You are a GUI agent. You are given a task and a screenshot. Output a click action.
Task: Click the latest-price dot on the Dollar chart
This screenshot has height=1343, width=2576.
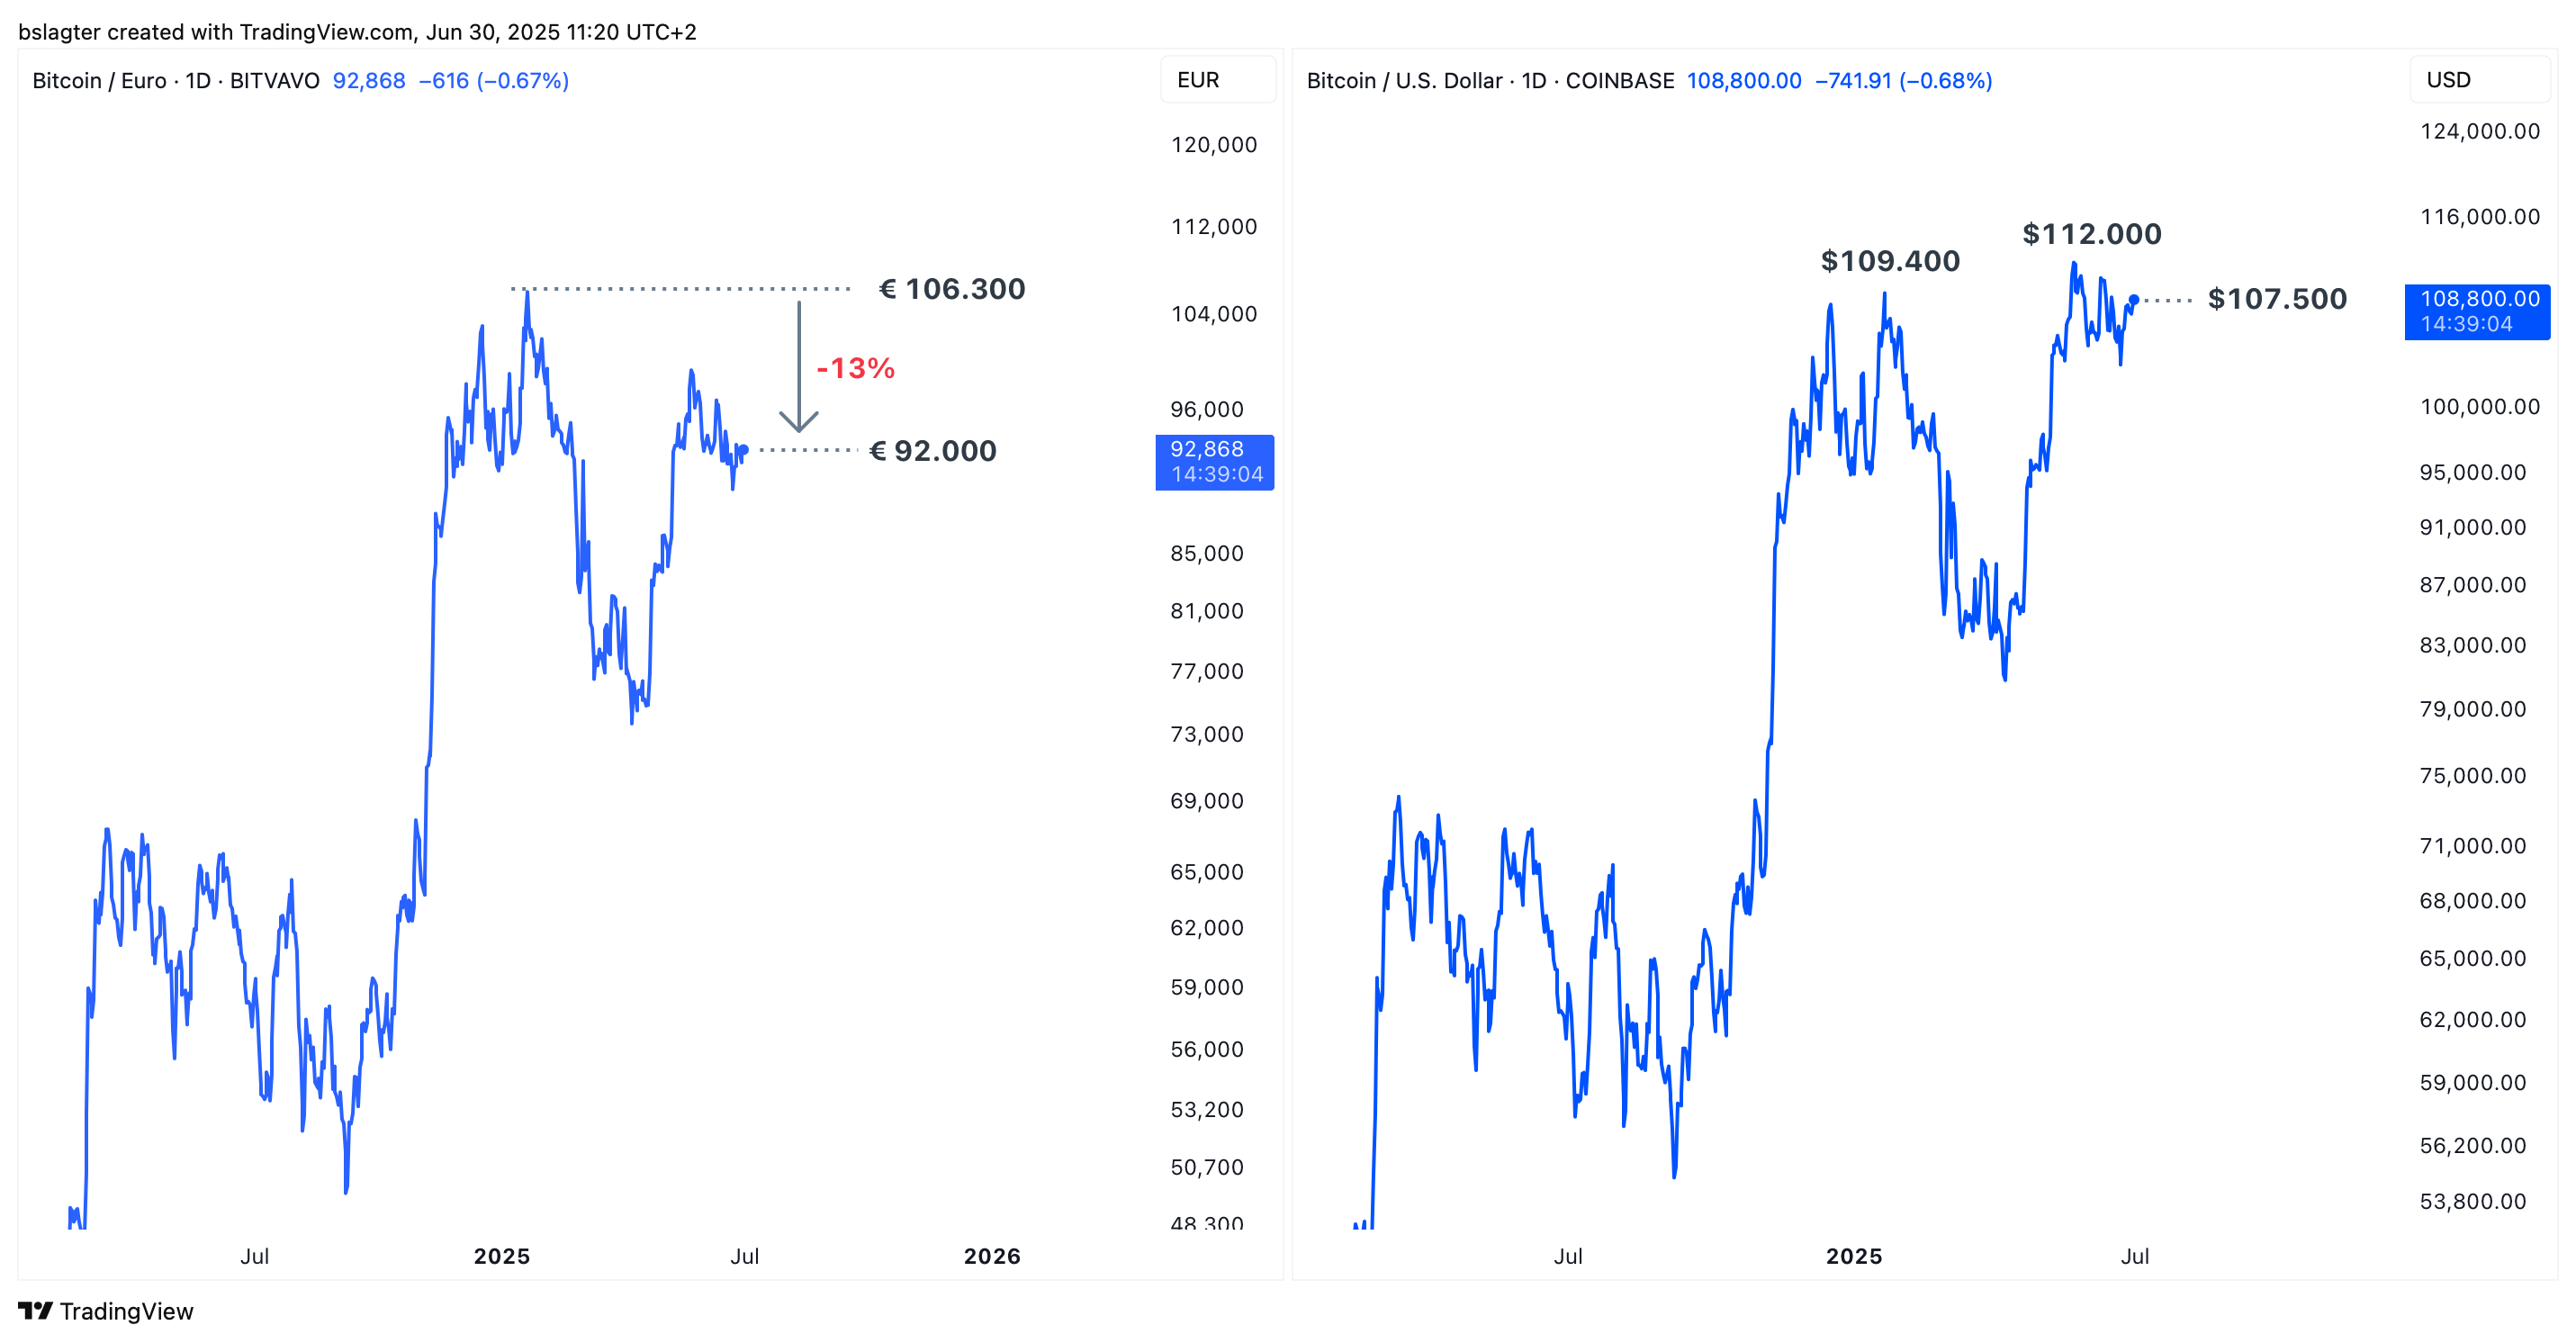click(x=2133, y=300)
